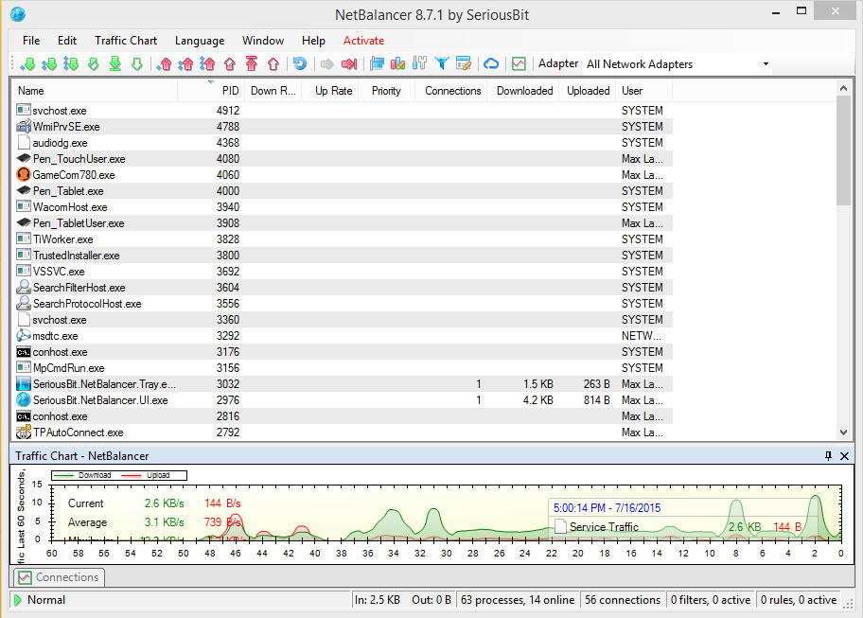Viewport: 863px width, 618px height.
Task: Click Activate in the menu bar
Action: pyautogui.click(x=363, y=41)
